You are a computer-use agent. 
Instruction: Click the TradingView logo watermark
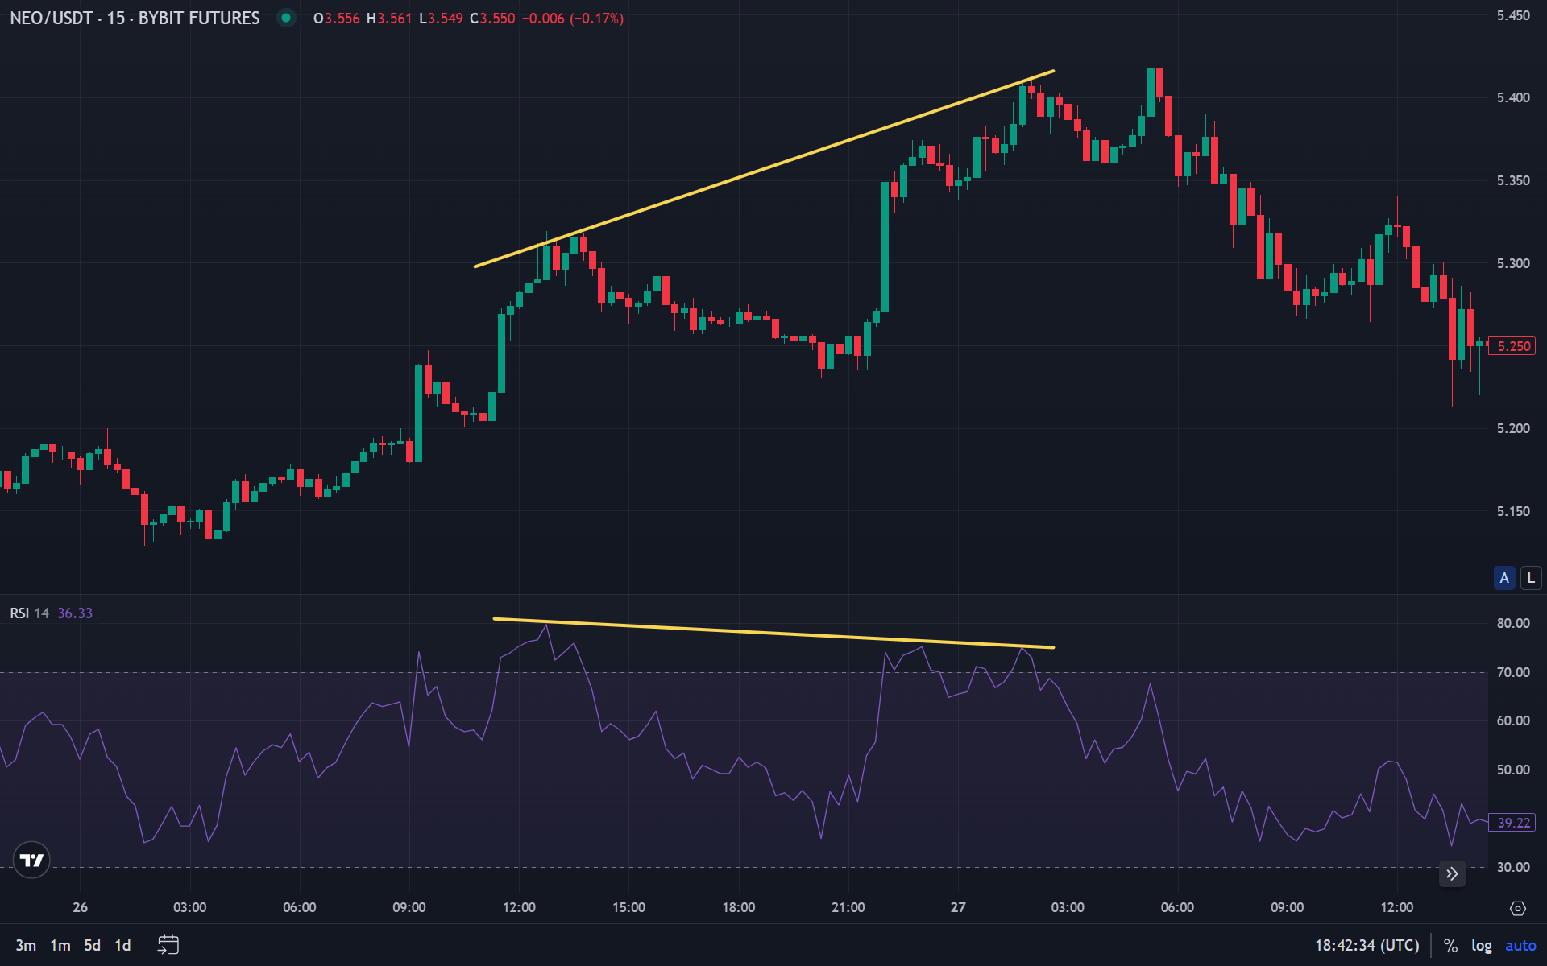coord(31,859)
